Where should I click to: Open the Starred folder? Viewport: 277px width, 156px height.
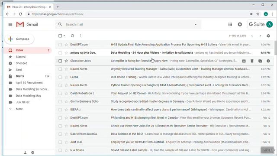pos(21,57)
